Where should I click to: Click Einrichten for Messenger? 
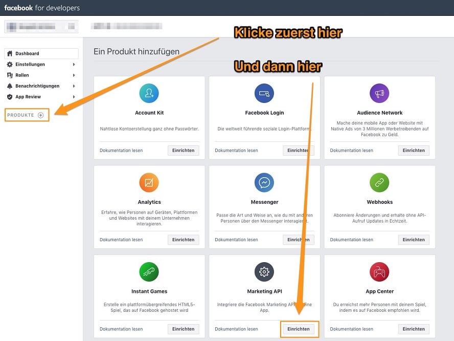pyautogui.click(x=299, y=240)
